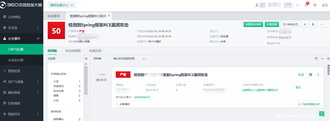Click the green plus icon on the alert card
The image size is (330, 121).
click(x=311, y=75)
